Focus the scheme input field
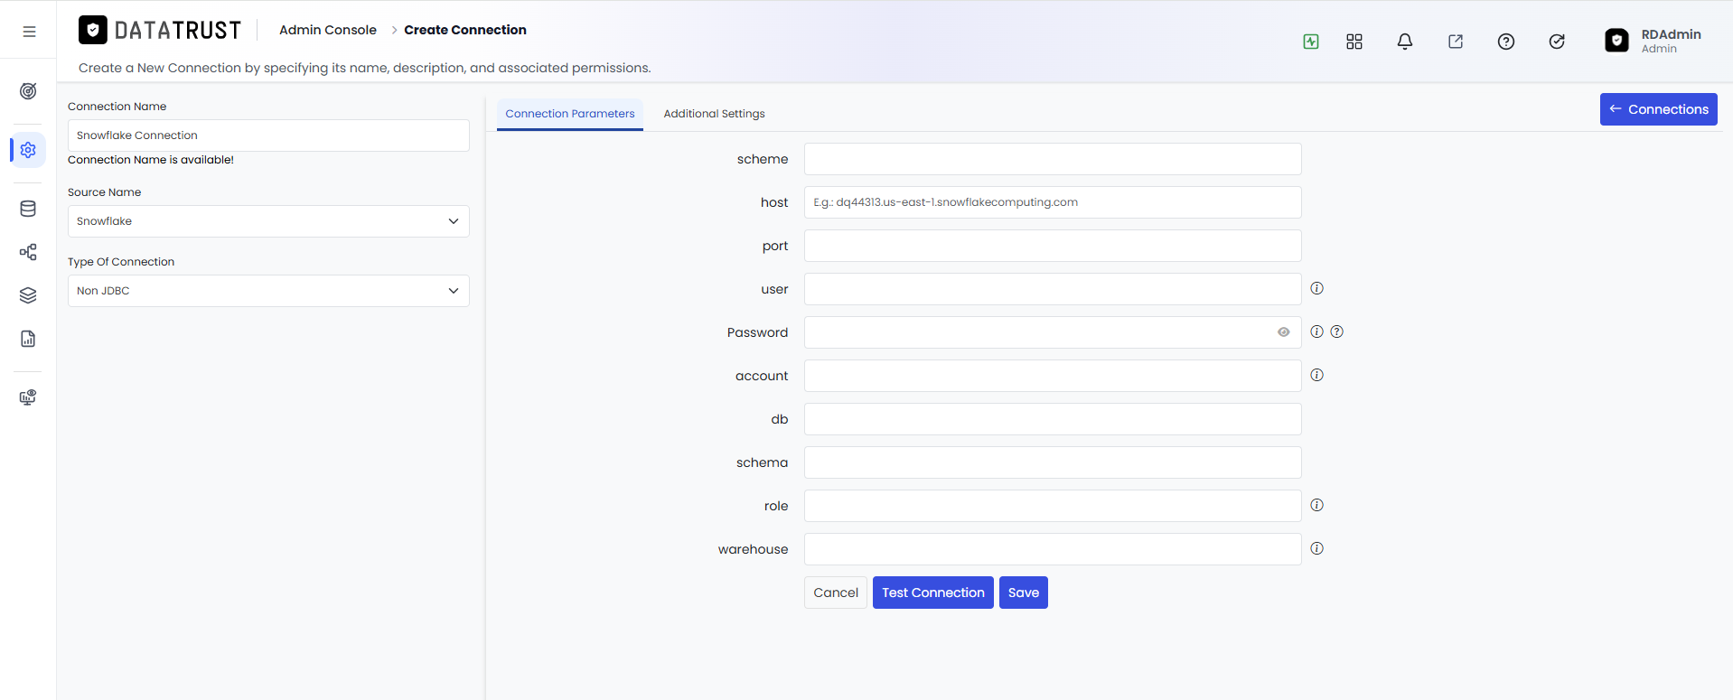Viewport: 1733px width, 700px height. (1053, 159)
